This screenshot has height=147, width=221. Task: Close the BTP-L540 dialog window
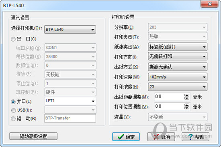pyautogui.click(x=210, y=4)
